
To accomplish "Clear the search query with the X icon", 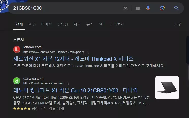I will 125,8.
